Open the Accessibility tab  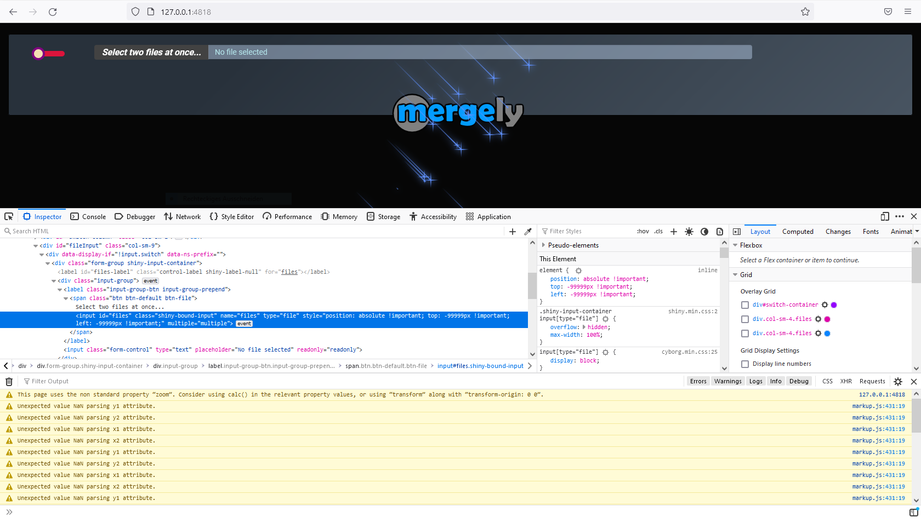pyautogui.click(x=433, y=216)
